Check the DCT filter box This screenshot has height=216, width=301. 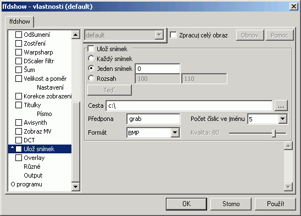pyautogui.click(x=19, y=140)
